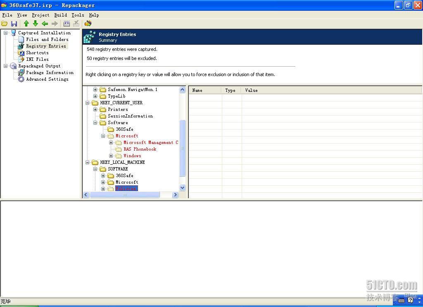Screen dimensions: 423x307
Task: Open the Project menu
Action: click(x=40, y=15)
